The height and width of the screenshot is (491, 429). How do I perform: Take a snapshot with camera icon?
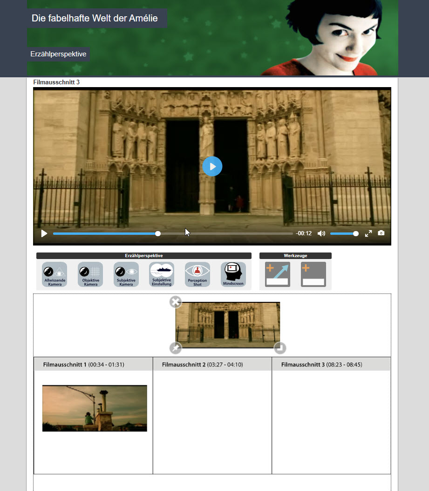tap(381, 233)
